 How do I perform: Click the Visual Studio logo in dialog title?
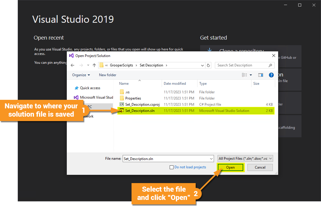[x=72, y=56]
